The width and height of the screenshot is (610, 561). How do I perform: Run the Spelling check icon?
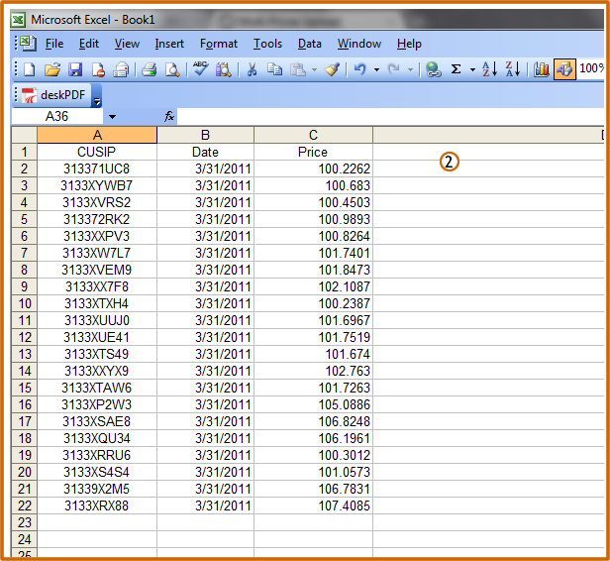point(200,69)
